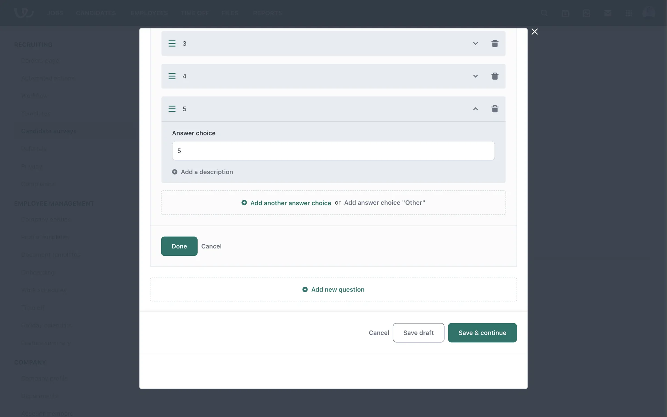Grab the drag handle for choice 3
Screen dimensions: 667x417
[x=172, y=43]
